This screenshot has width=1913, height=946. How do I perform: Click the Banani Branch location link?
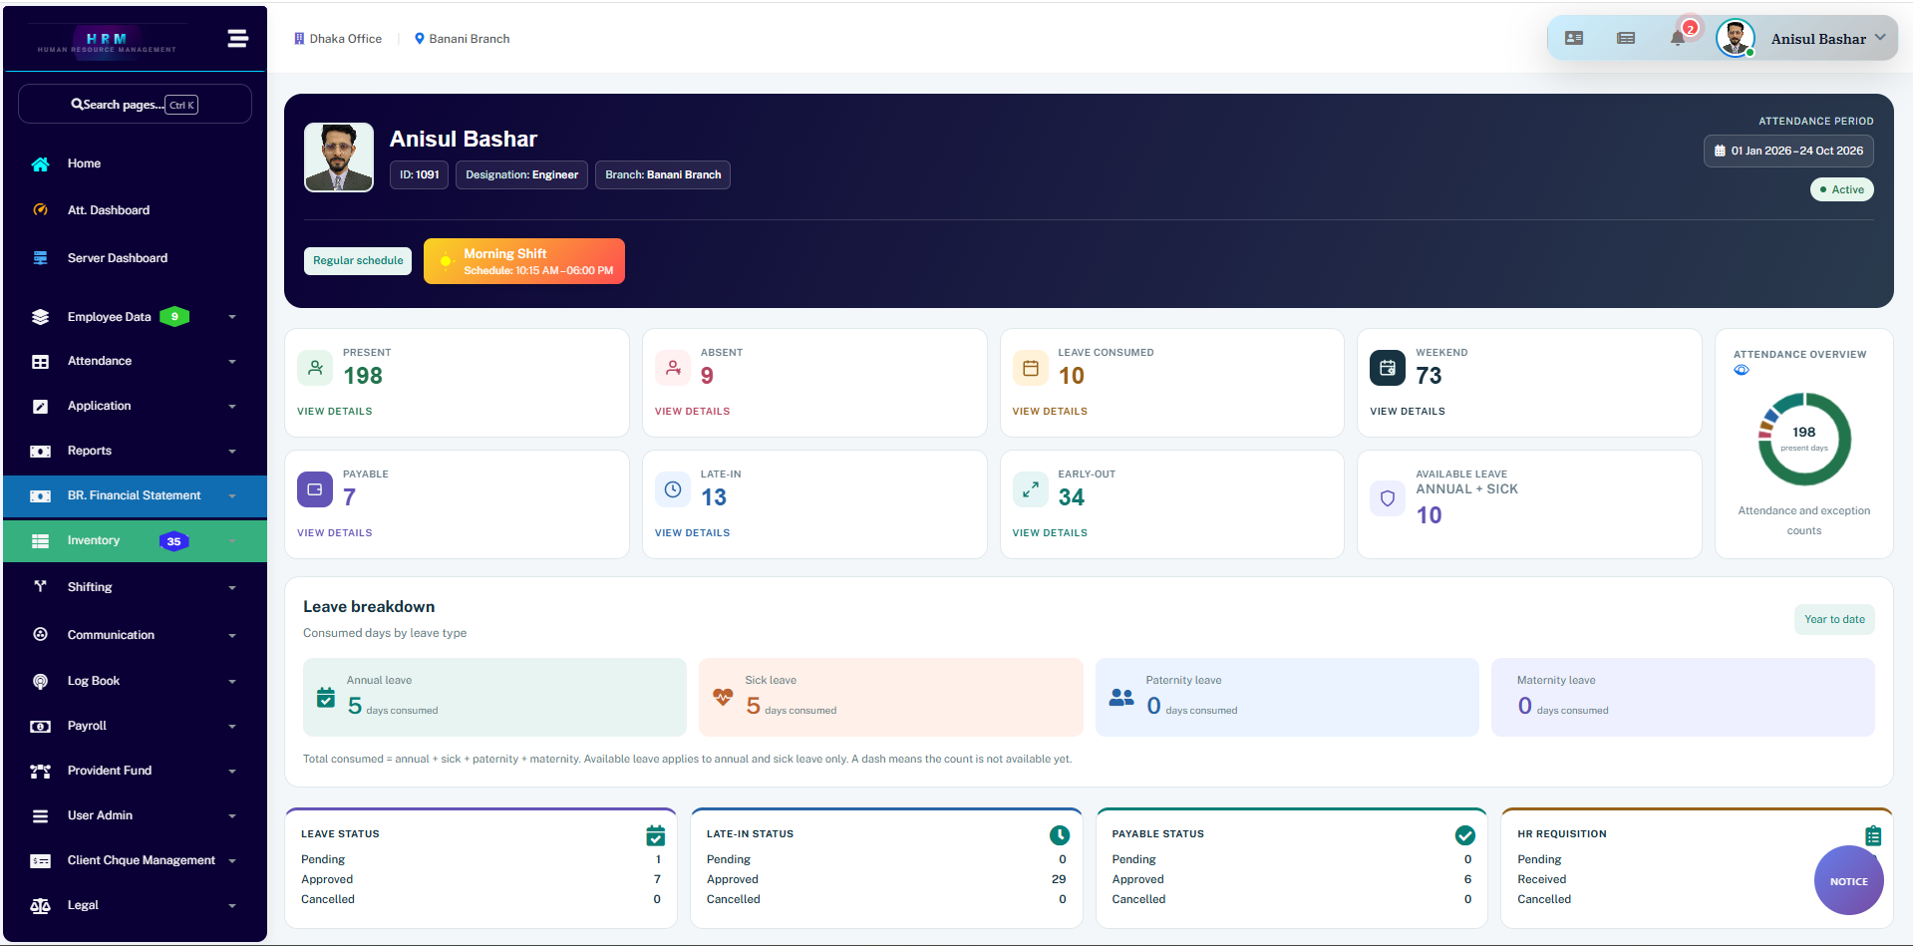point(462,39)
